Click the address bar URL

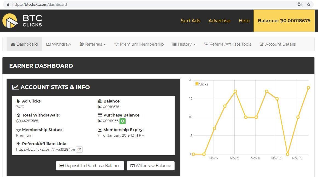[39, 4]
